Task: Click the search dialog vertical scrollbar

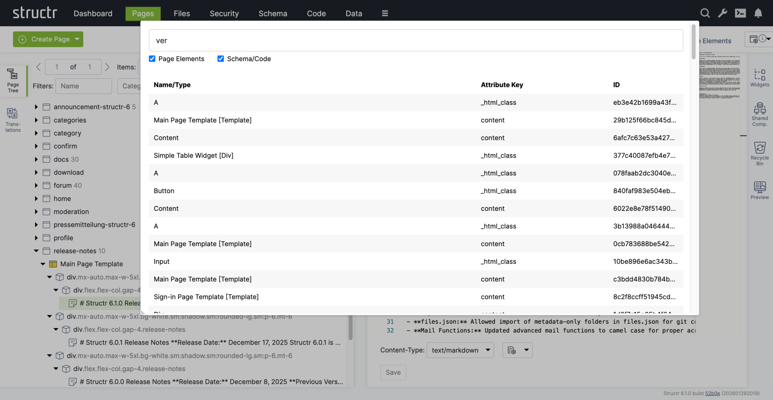Action: coord(693,41)
